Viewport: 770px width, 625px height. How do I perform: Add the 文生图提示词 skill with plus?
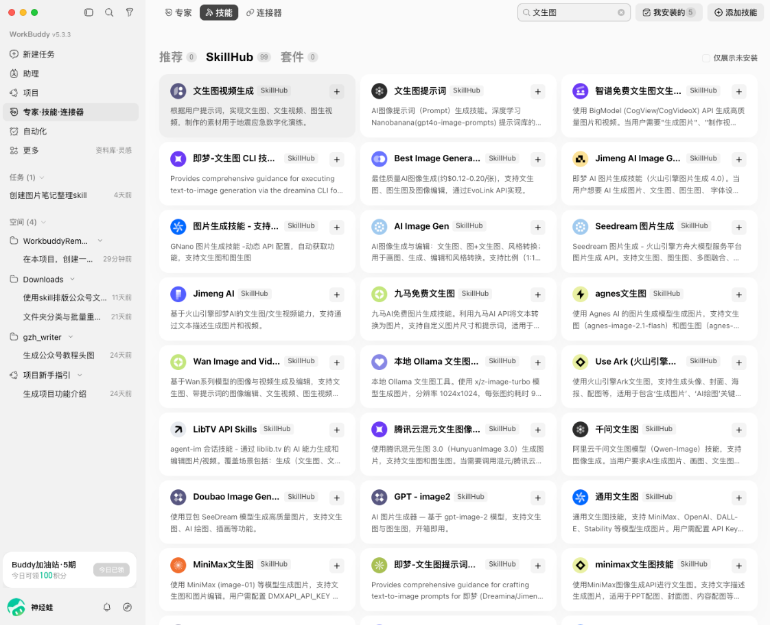[x=538, y=92]
